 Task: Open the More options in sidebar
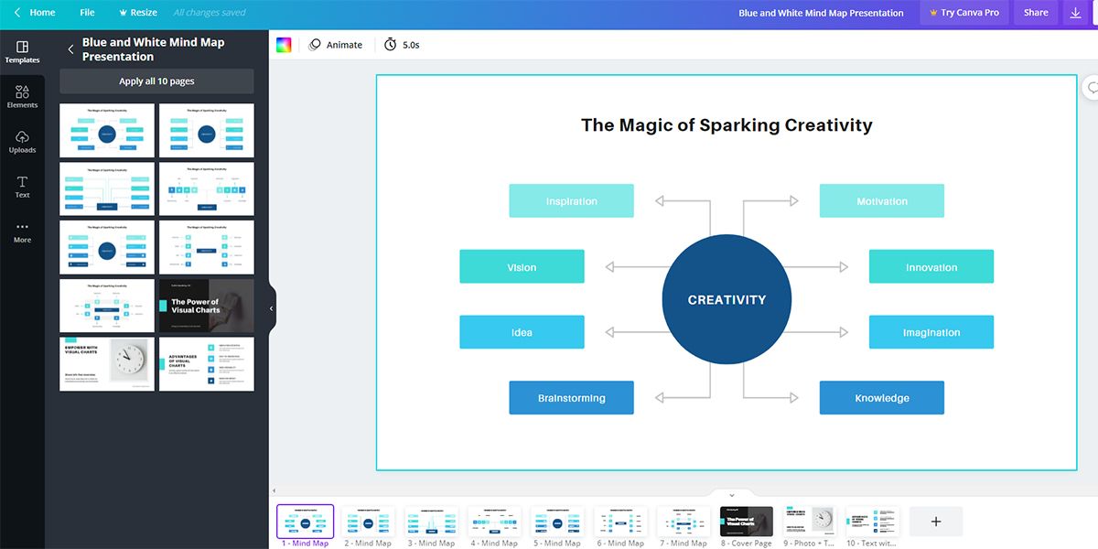[22, 231]
